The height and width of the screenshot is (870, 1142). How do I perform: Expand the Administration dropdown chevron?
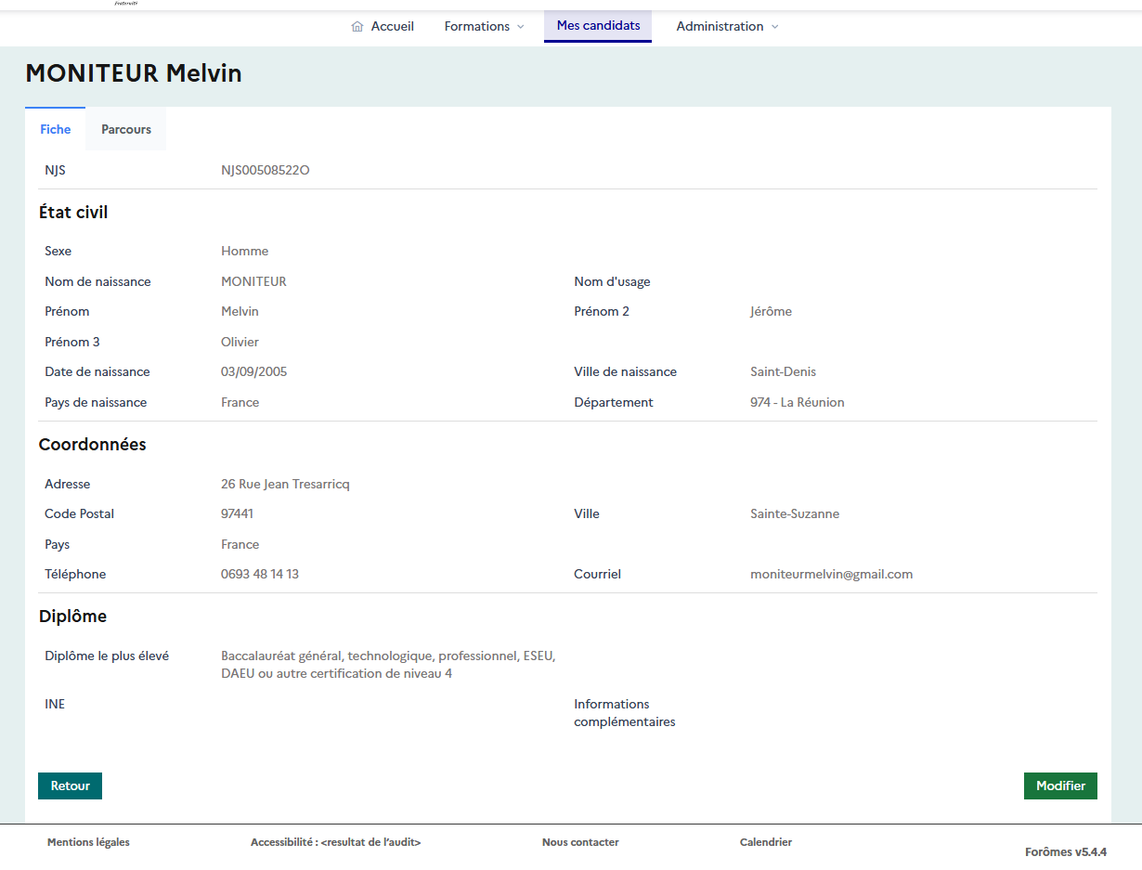[x=775, y=27]
